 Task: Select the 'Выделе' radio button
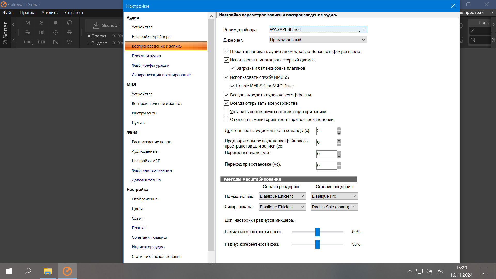(x=89, y=43)
